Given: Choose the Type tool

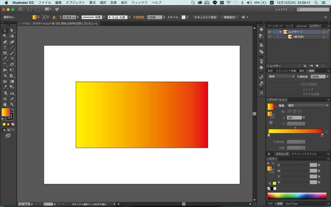Looking at the screenshot, I should (5, 48).
